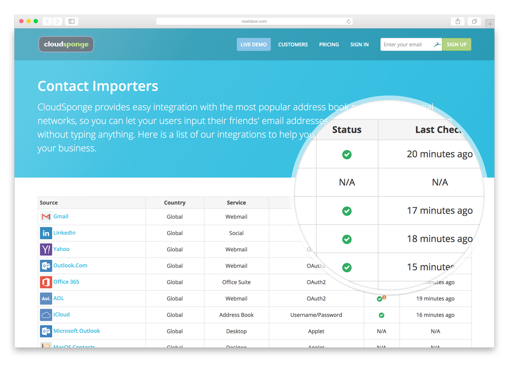Go back with browser back arrow
The height and width of the screenshot is (370, 512).
point(47,21)
